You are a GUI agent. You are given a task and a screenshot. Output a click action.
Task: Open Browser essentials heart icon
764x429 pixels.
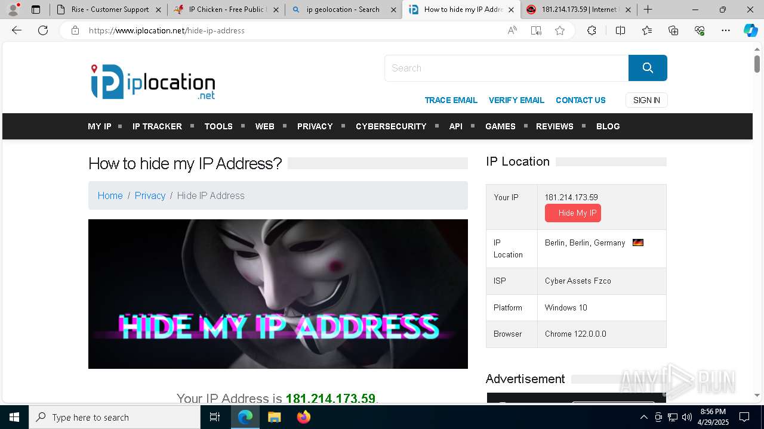tap(700, 30)
